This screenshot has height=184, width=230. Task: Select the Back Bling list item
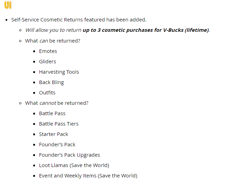pyautogui.click(x=52, y=82)
